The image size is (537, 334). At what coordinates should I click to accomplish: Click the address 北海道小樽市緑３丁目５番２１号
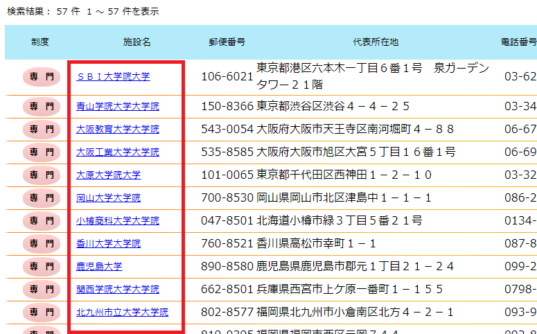pyautogui.click(x=340, y=220)
